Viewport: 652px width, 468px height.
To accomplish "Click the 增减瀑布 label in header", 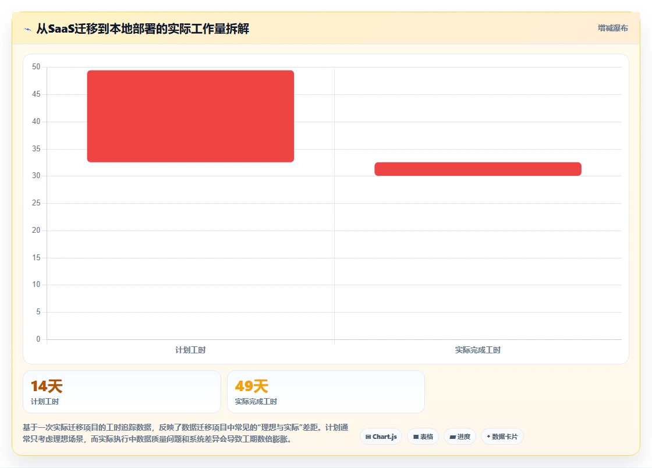I will tap(612, 29).
